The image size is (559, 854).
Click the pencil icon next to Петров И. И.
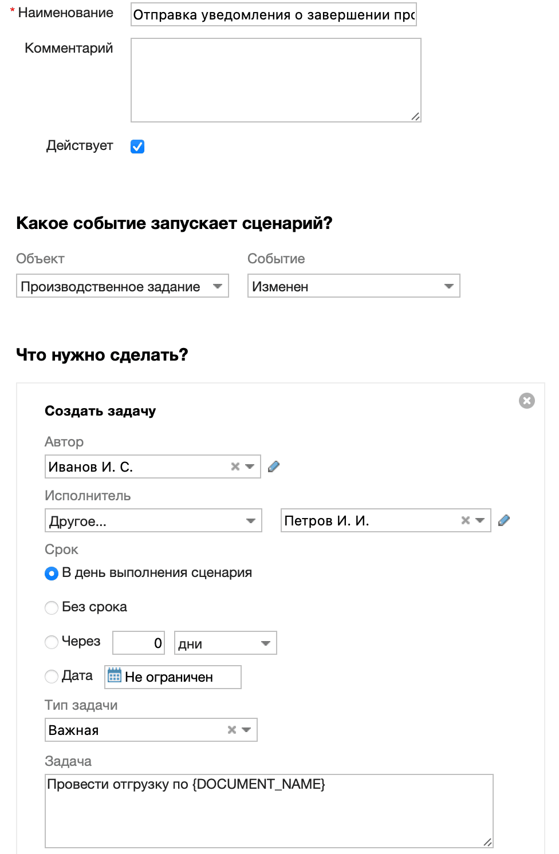(x=505, y=520)
